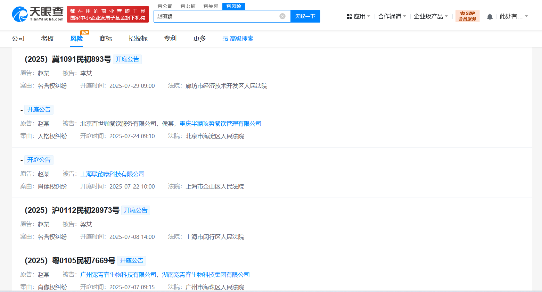This screenshot has width=542, height=292.
Task: Click the 天眼一下 search button
Action: 305,16
